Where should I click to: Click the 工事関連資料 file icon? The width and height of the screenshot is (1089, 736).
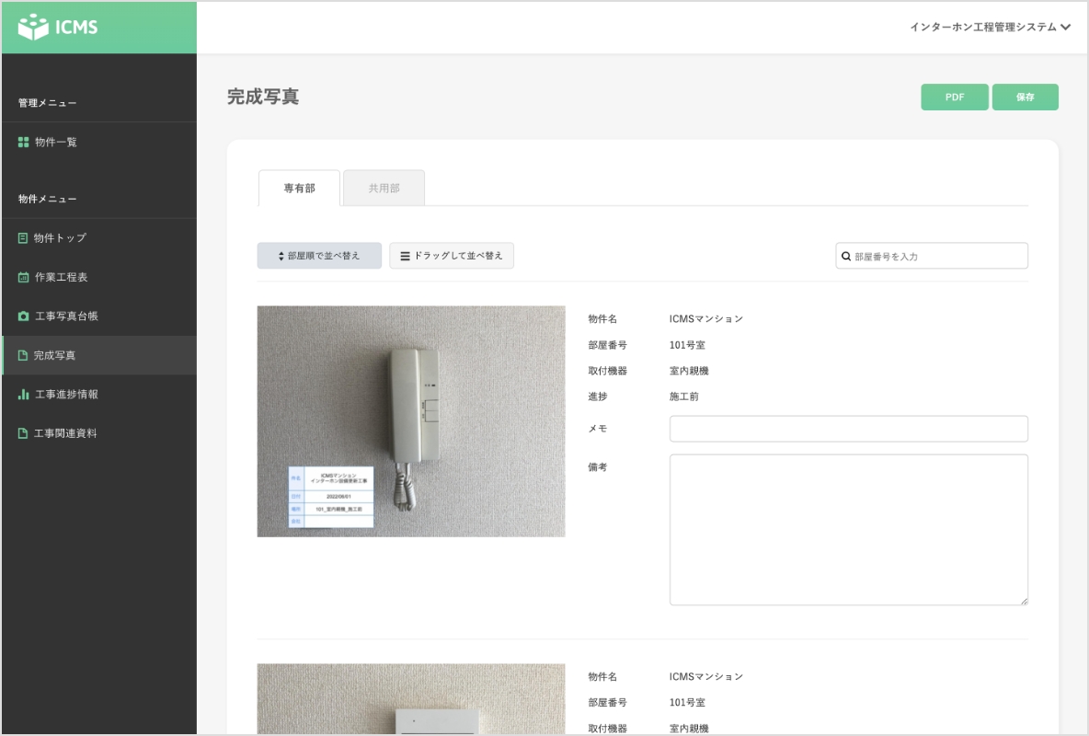click(x=24, y=433)
